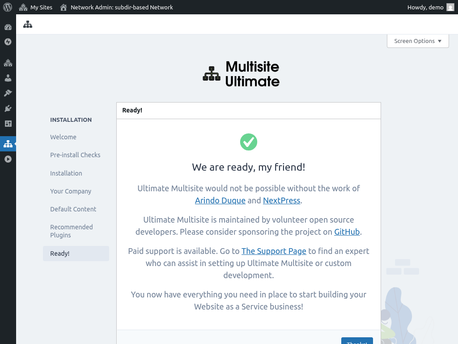
Task: Open Themes from sidebar brush icon
Action: coord(8,93)
